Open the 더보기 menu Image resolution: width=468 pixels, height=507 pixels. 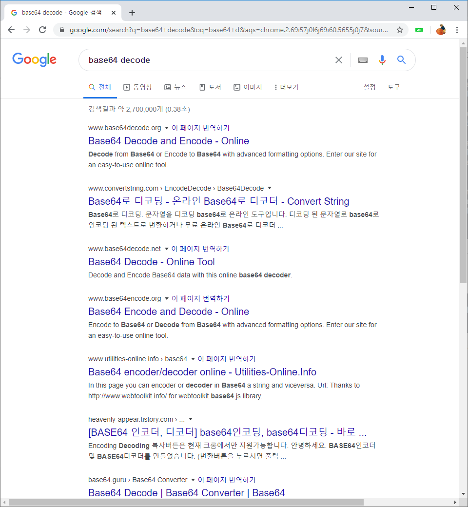(286, 87)
